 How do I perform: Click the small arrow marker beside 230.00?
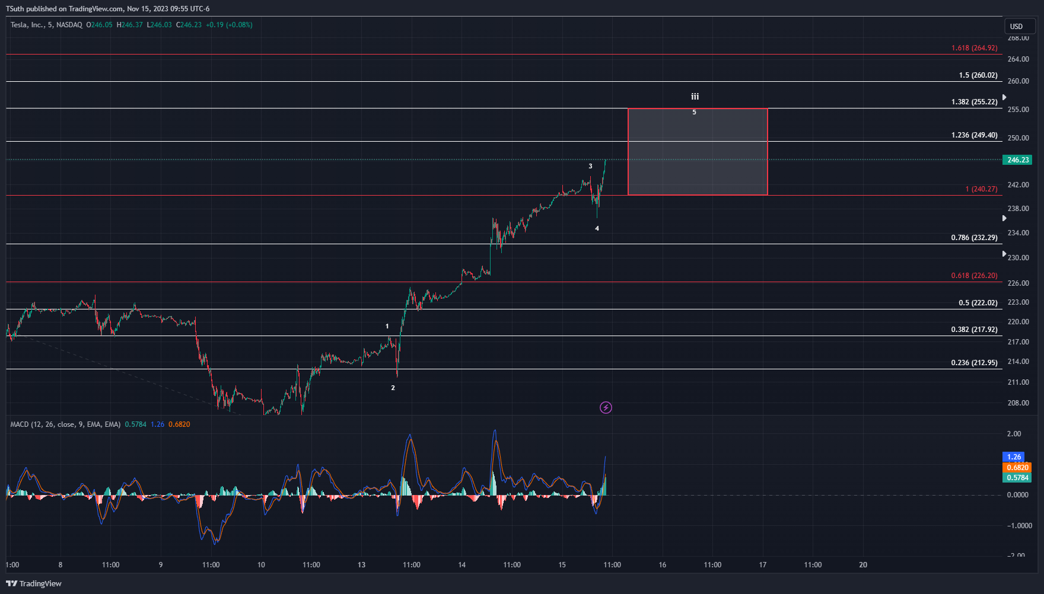(1004, 254)
